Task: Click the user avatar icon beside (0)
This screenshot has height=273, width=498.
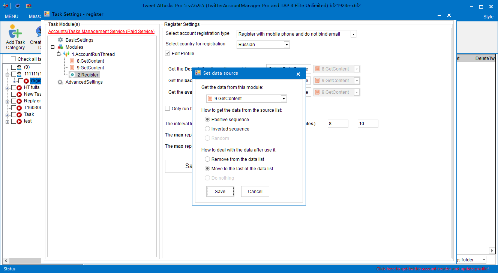Action: 19,67
